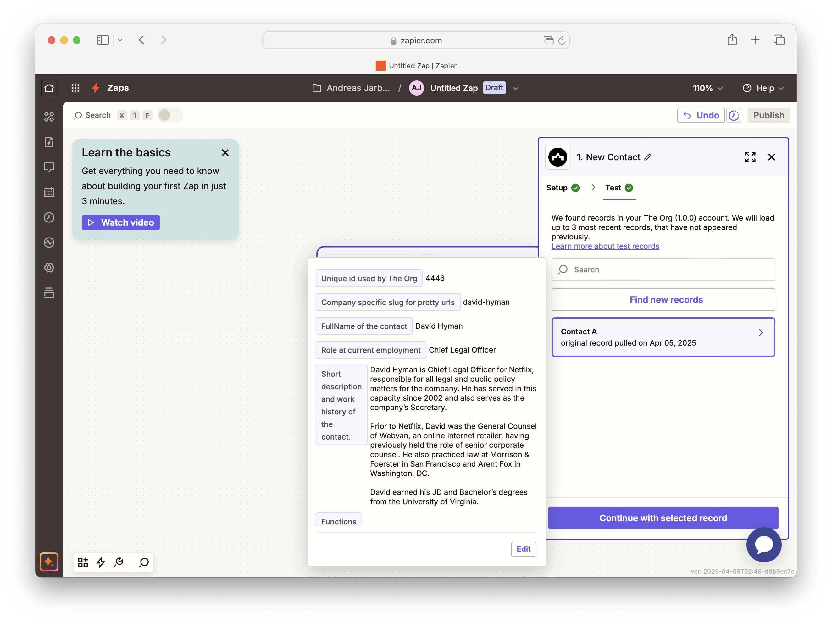
Task: Open the Zapier home icon
Action: click(49, 88)
